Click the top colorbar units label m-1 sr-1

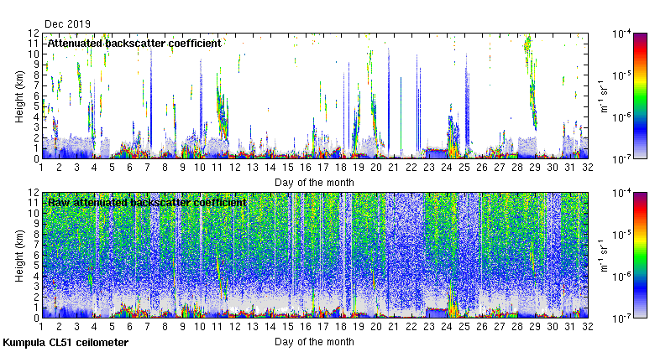click(x=604, y=96)
